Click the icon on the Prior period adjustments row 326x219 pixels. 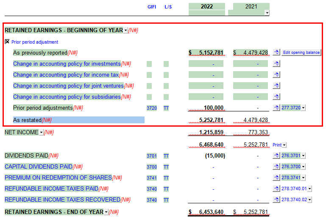coord(276,108)
